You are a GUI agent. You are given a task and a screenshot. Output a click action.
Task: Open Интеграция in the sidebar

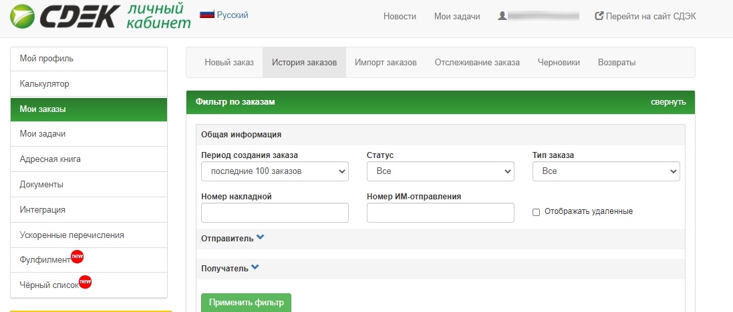[x=89, y=210]
